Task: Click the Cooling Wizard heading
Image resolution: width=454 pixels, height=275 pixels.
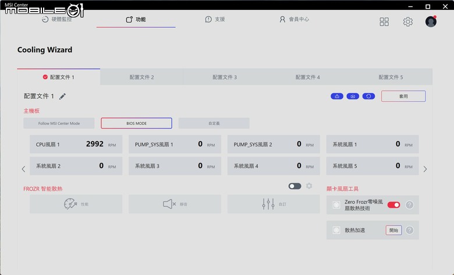Action: (45, 50)
